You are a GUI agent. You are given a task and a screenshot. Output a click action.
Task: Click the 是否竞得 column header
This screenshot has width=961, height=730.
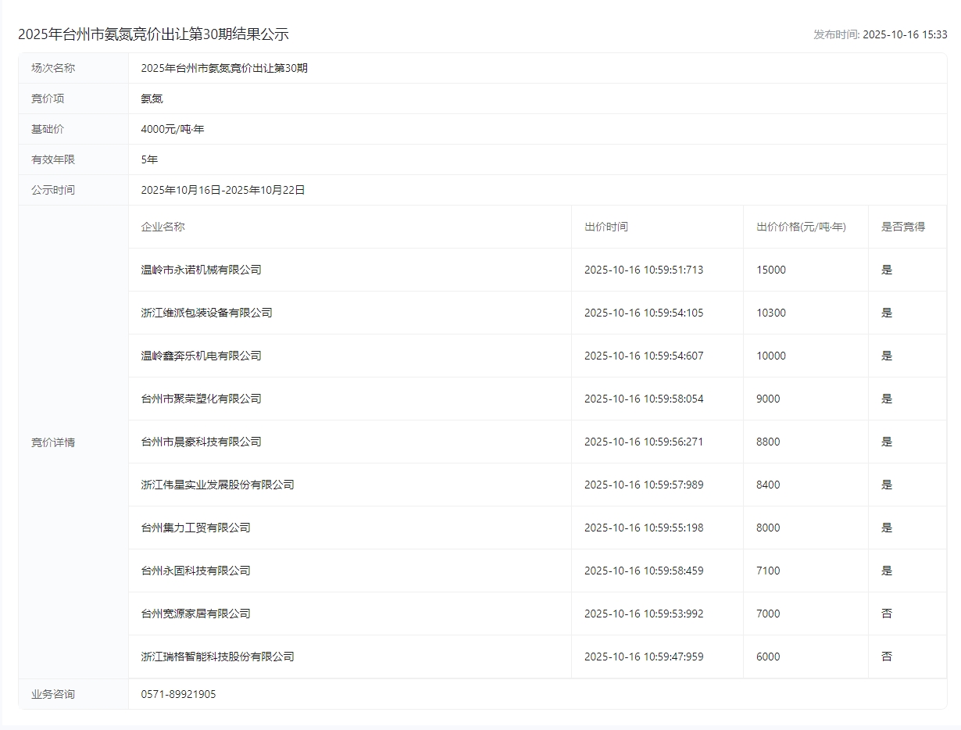(x=902, y=227)
